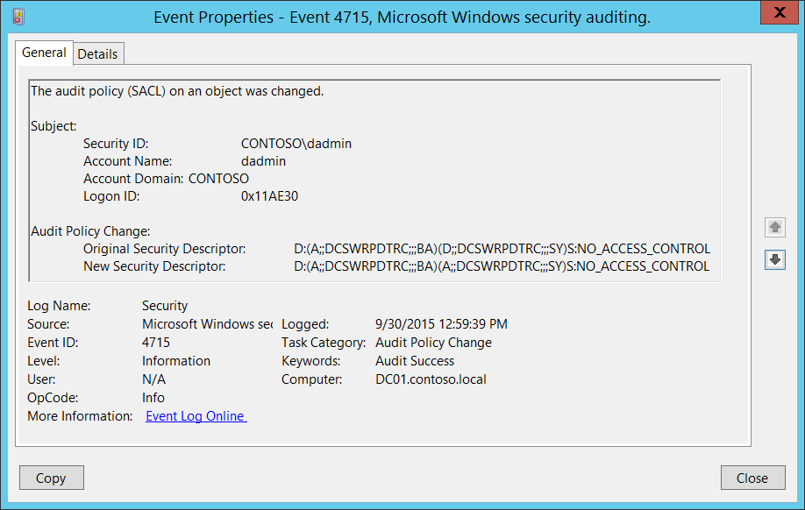Click the Task Category field Audit Policy Change
805x510 pixels.
point(433,343)
